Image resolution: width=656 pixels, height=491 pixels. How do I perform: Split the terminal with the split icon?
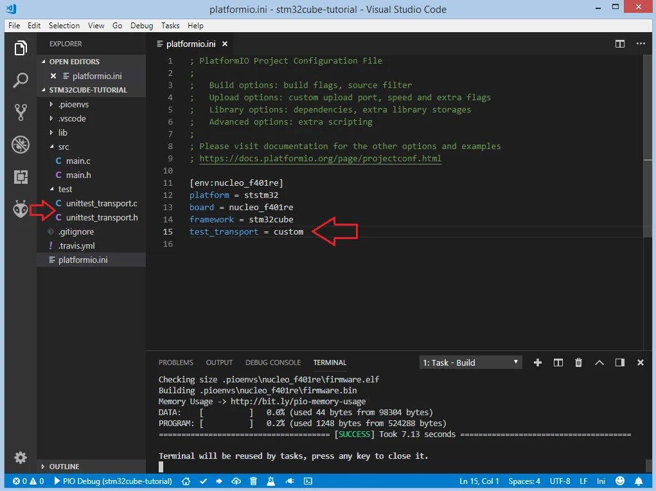coord(558,362)
